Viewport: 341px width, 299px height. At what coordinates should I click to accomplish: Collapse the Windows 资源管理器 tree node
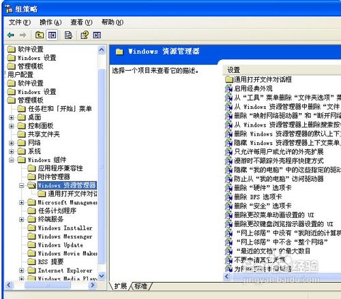click(22, 185)
